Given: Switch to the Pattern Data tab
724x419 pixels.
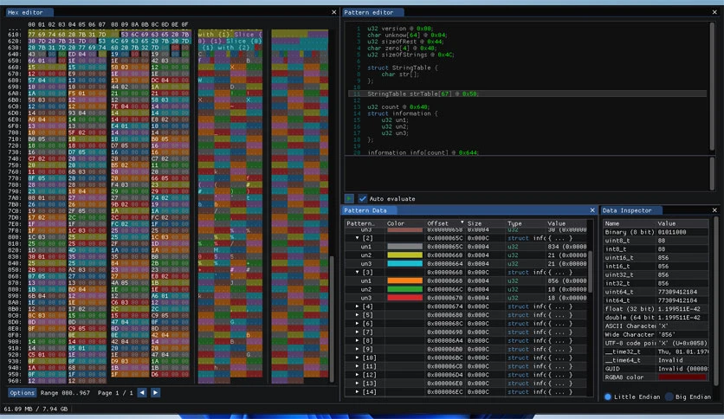Looking at the screenshot, I should click(369, 210).
